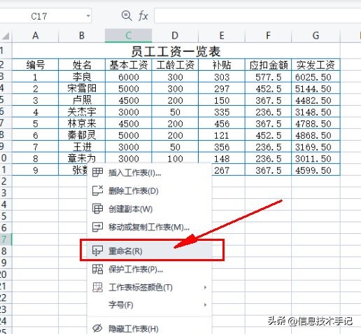
Task: Open the fx insert function button
Action: pyautogui.click(x=143, y=16)
